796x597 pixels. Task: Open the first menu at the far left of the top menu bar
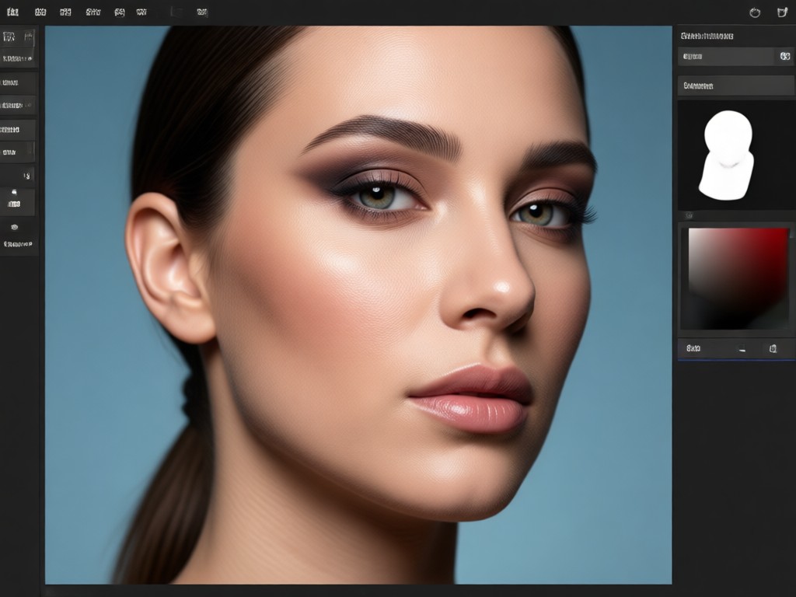coord(12,12)
